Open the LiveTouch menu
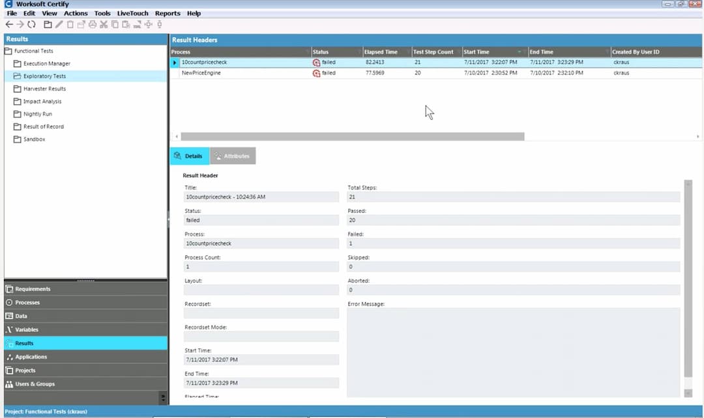Screen dimensions: 704x418 coord(132,13)
